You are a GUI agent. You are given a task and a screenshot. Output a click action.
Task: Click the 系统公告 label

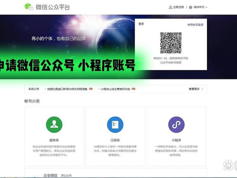tap(34, 89)
